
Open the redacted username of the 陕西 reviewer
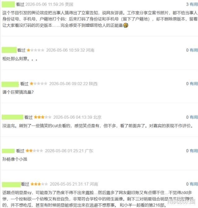click(x=10, y=84)
